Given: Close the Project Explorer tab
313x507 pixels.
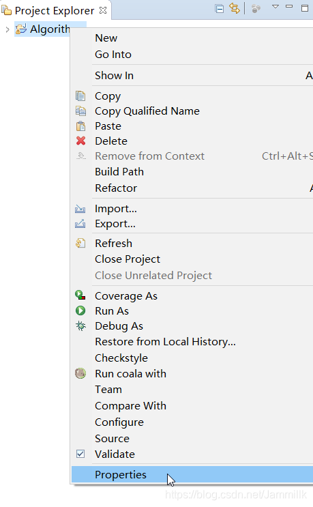Looking at the screenshot, I should click(x=103, y=10).
